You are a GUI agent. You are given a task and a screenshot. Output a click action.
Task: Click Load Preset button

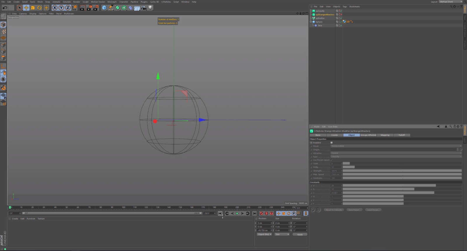pos(373,210)
